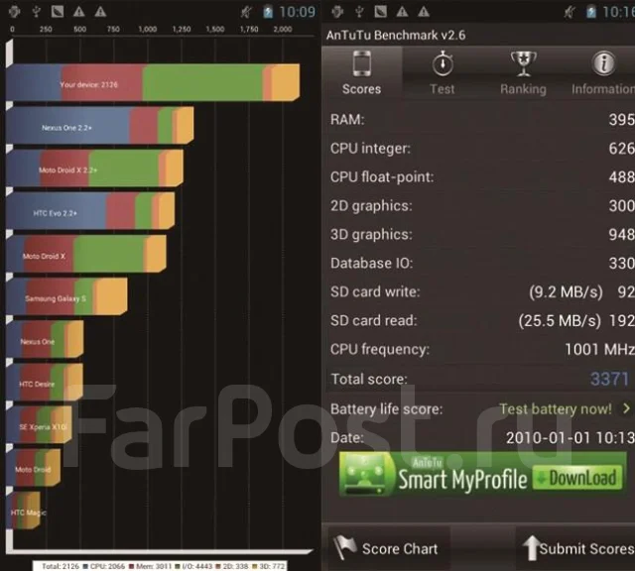Tap the Android debug icon in Quadrant status bar

pyautogui.click(x=15, y=11)
